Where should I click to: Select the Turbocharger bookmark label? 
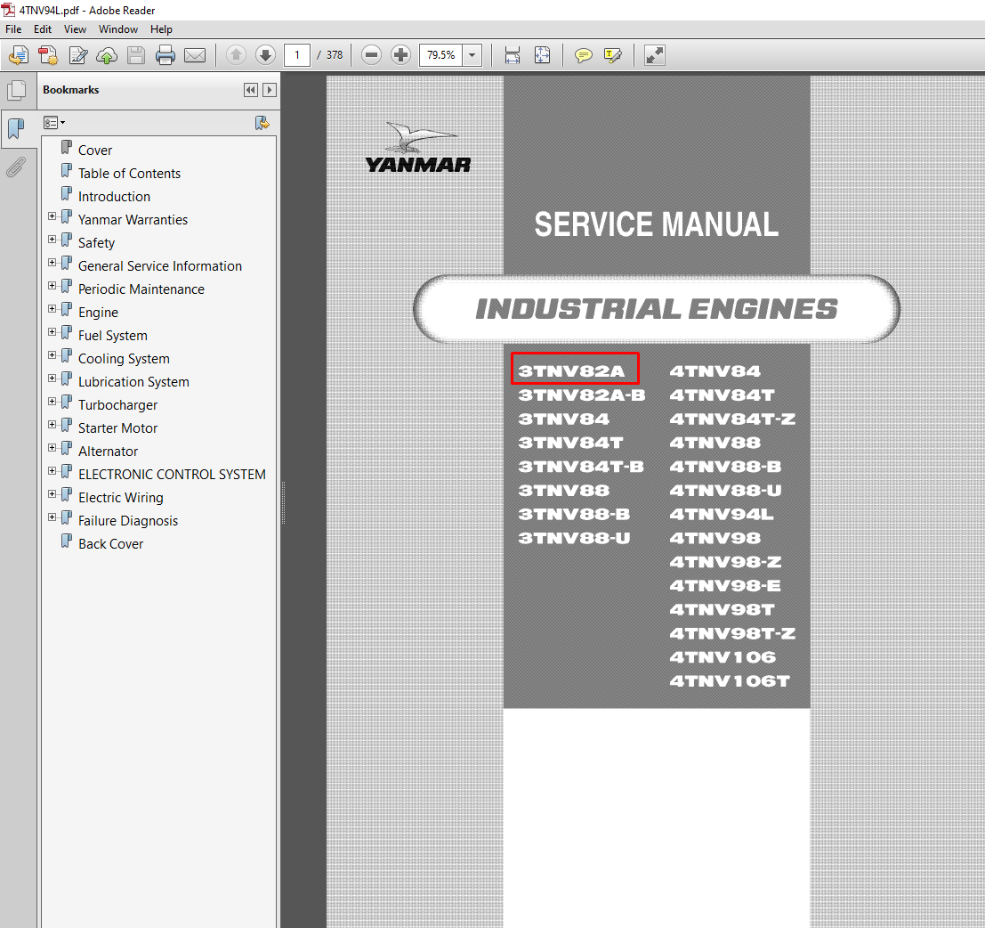click(118, 405)
